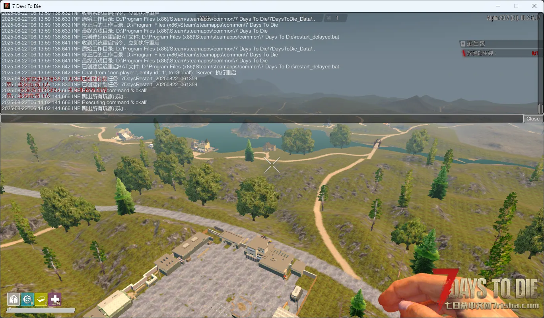This screenshot has height=318, width=544.
Task: Click the yellow coins stack icon
Action: pyautogui.click(x=41, y=299)
